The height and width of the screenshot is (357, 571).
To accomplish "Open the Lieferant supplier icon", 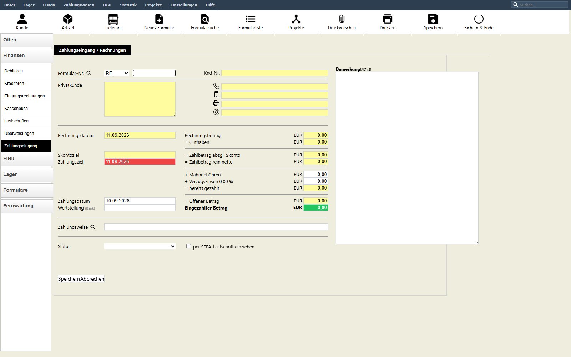I will (x=113, y=19).
